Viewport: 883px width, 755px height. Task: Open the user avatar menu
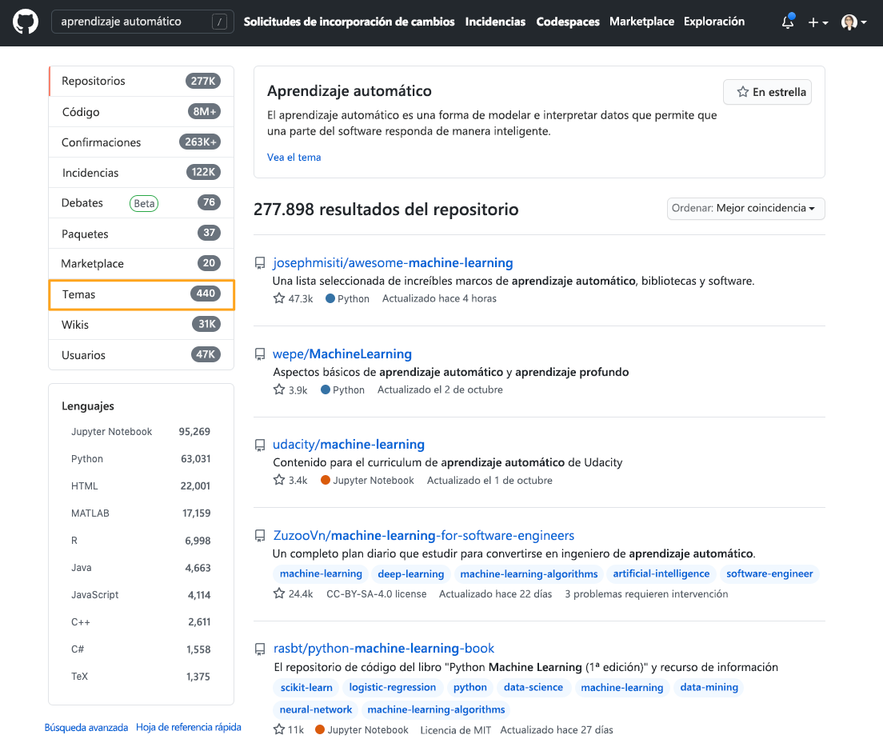click(x=853, y=22)
